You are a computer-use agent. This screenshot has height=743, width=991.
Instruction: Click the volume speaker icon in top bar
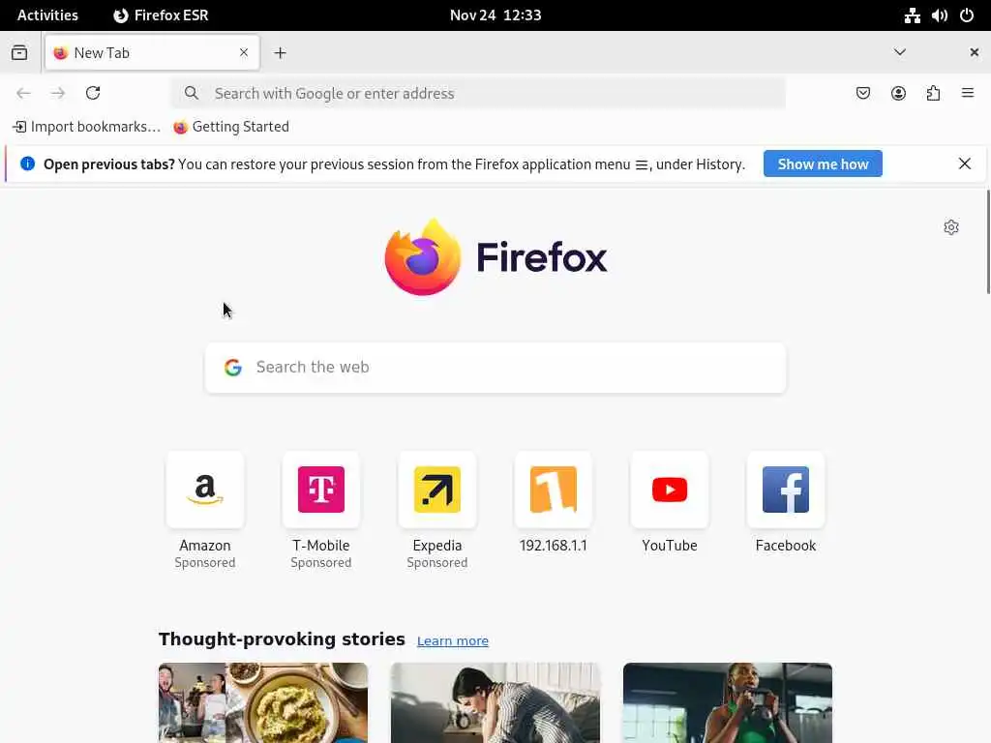click(939, 15)
